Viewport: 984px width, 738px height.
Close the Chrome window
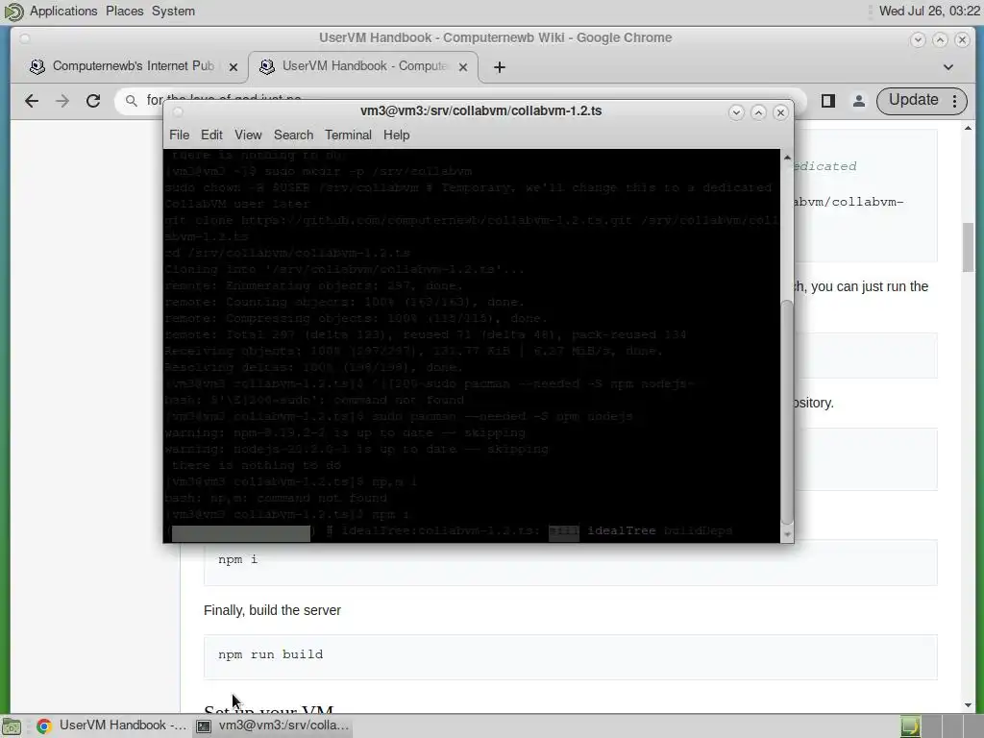[x=961, y=39]
